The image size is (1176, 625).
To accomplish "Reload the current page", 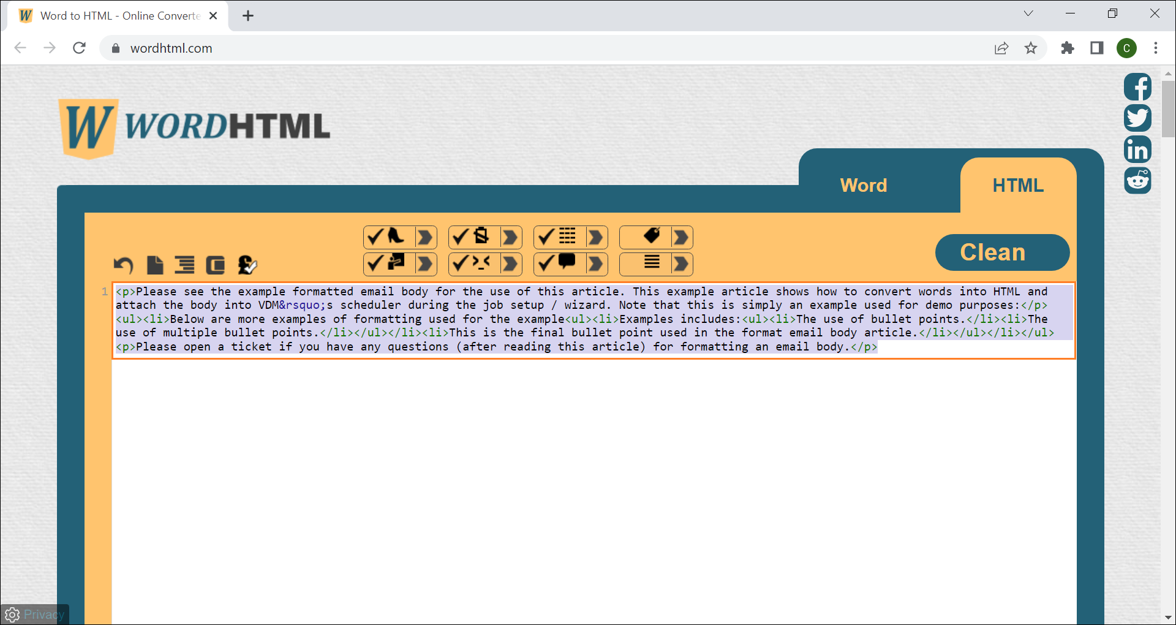I will click(x=79, y=48).
